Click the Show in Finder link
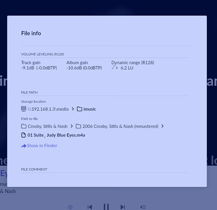Viewport: 217px width, 210px height. pyautogui.click(x=39, y=146)
